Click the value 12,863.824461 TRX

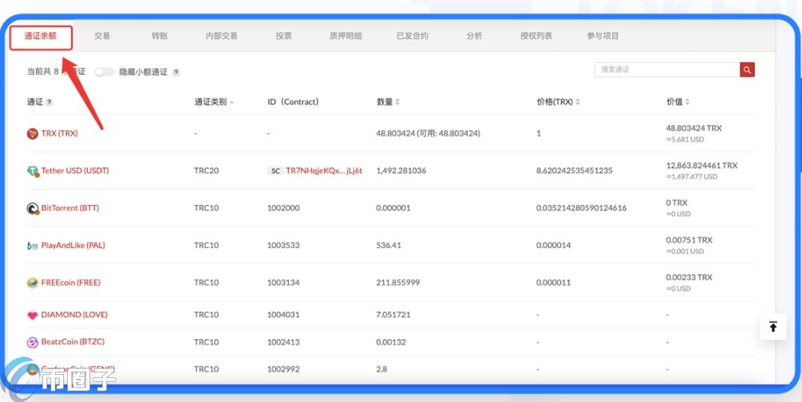point(701,166)
